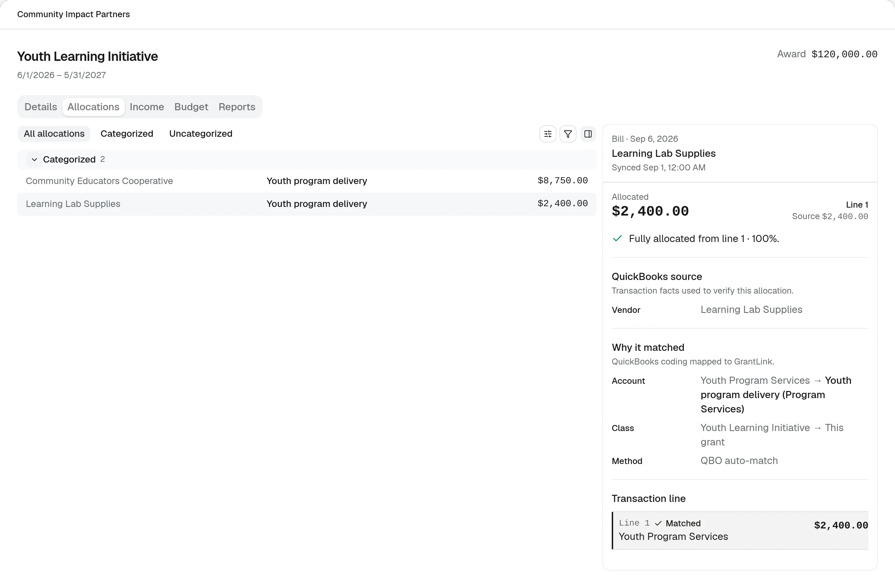Click Youth program delivery in the Community Educators row
Screen dimensions: 895x580
317,181
